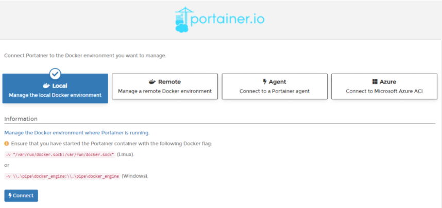Screen dimensions: 442x208
Task: Click the Docker whale icon beside Local
Action: tap(46, 85)
